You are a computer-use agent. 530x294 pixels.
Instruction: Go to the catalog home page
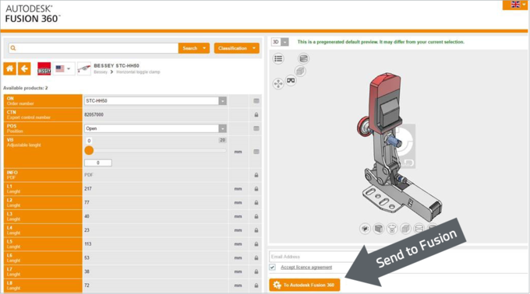click(x=10, y=68)
